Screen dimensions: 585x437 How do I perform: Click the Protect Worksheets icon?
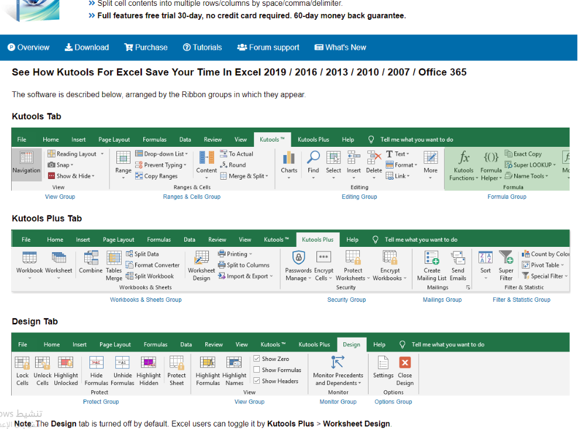pos(353,257)
